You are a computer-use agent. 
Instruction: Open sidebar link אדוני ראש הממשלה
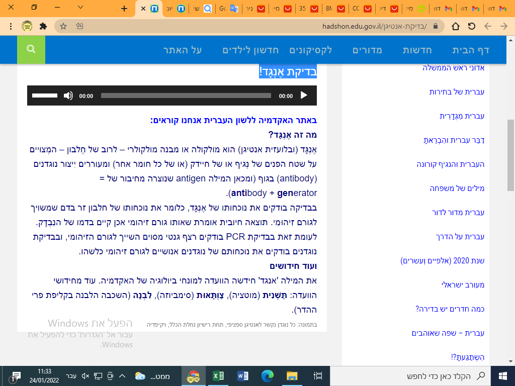pos(454,68)
